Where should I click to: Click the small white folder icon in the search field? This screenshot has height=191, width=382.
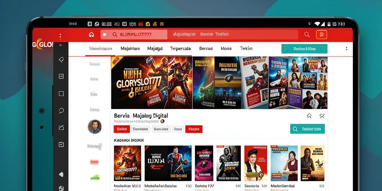point(105,35)
